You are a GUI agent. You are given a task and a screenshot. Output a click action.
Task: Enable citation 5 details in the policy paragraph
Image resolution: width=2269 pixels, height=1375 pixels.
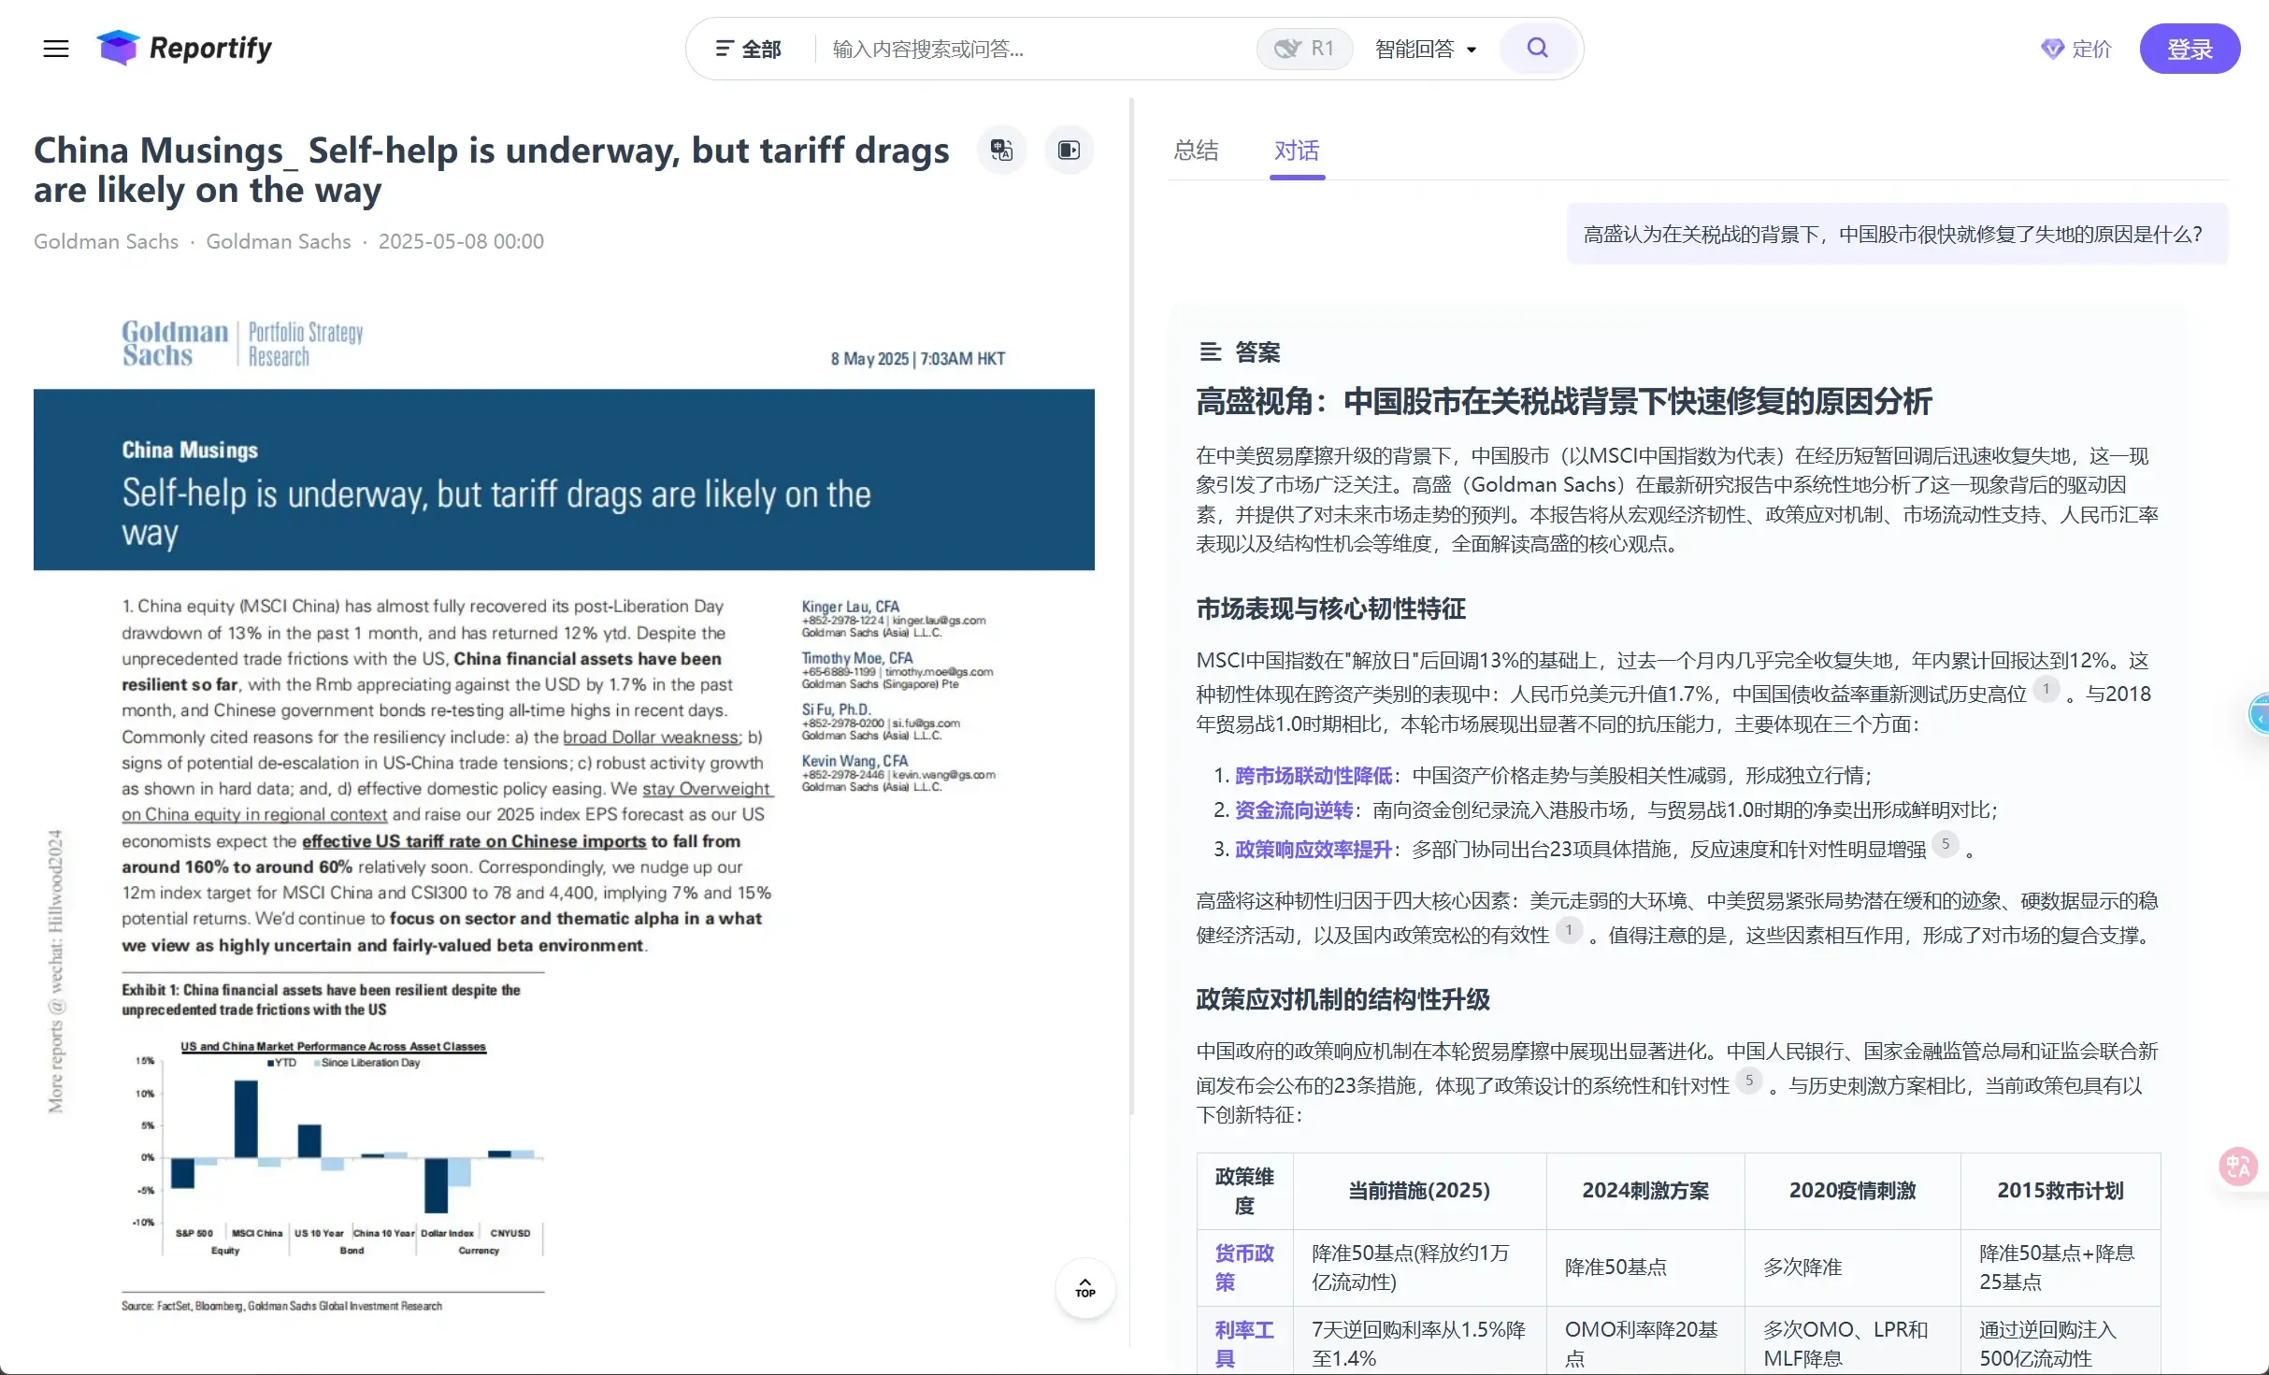(1749, 1081)
